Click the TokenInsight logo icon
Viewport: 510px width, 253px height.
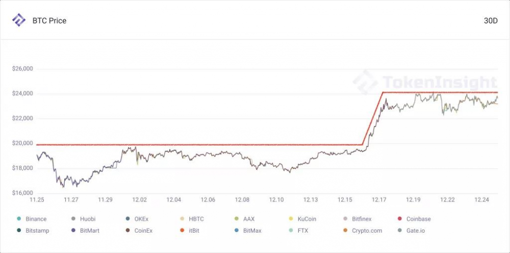pos(19,20)
